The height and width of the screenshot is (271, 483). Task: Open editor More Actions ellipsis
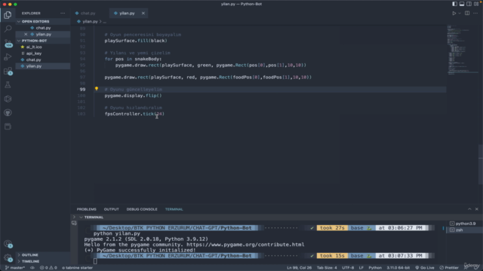[475, 14]
